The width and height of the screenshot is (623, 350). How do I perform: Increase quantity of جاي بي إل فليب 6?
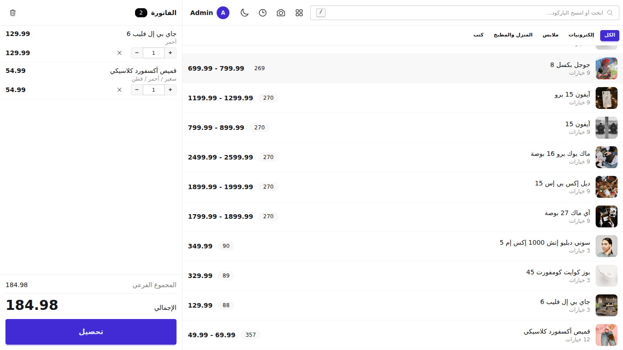point(171,53)
